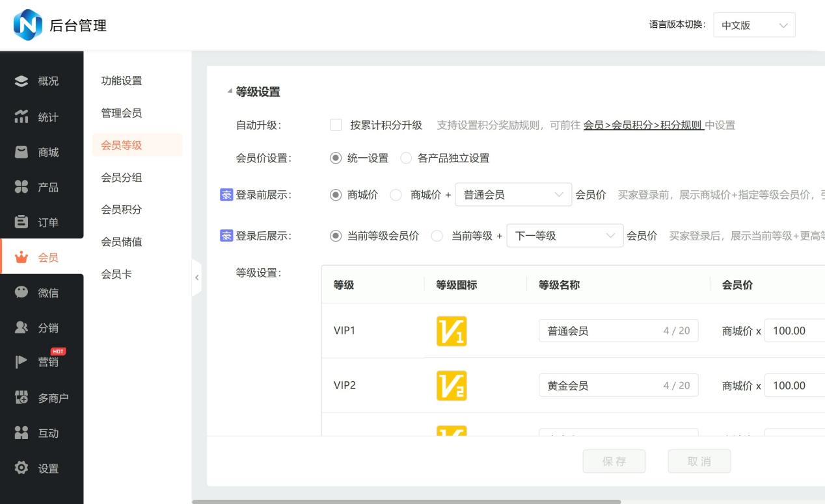Expand the 普通会员 level dropdown
The width and height of the screenshot is (825, 504).
point(513,195)
